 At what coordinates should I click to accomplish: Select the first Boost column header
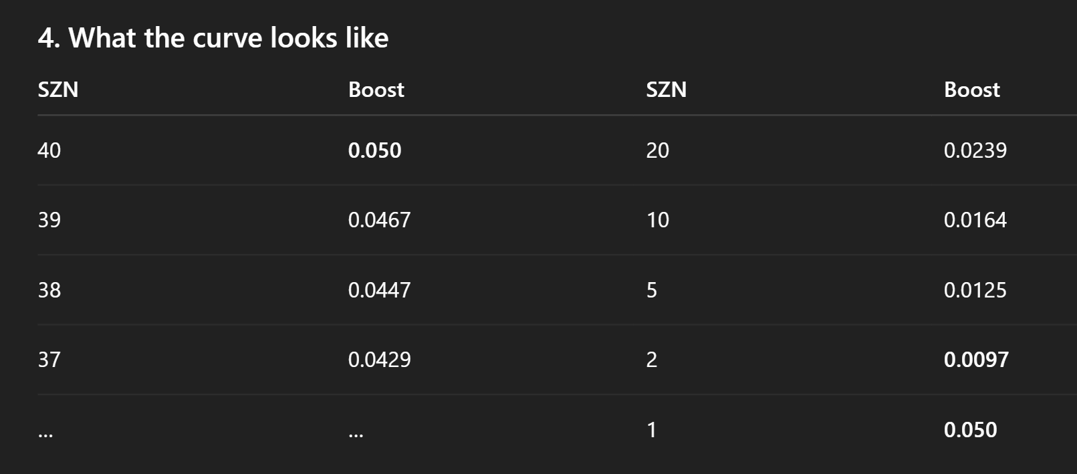click(376, 90)
